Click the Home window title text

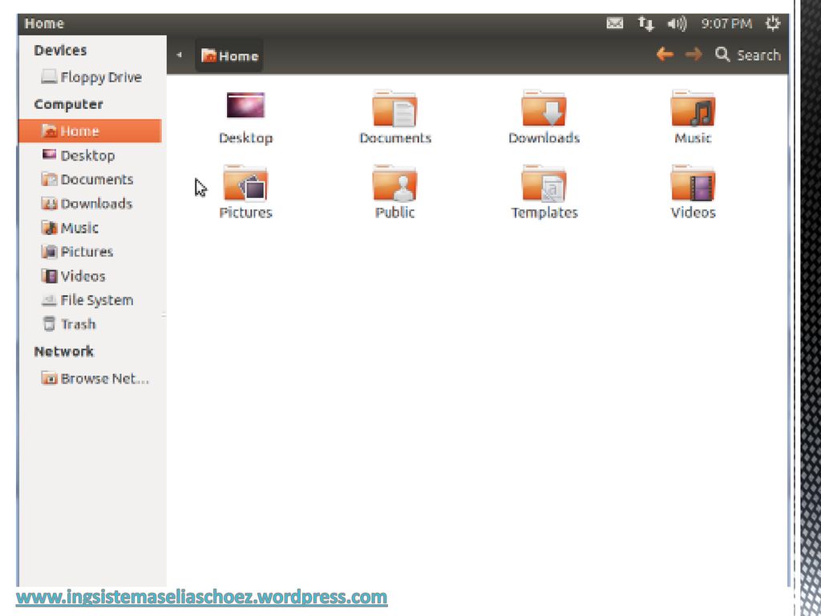point(45,23)
